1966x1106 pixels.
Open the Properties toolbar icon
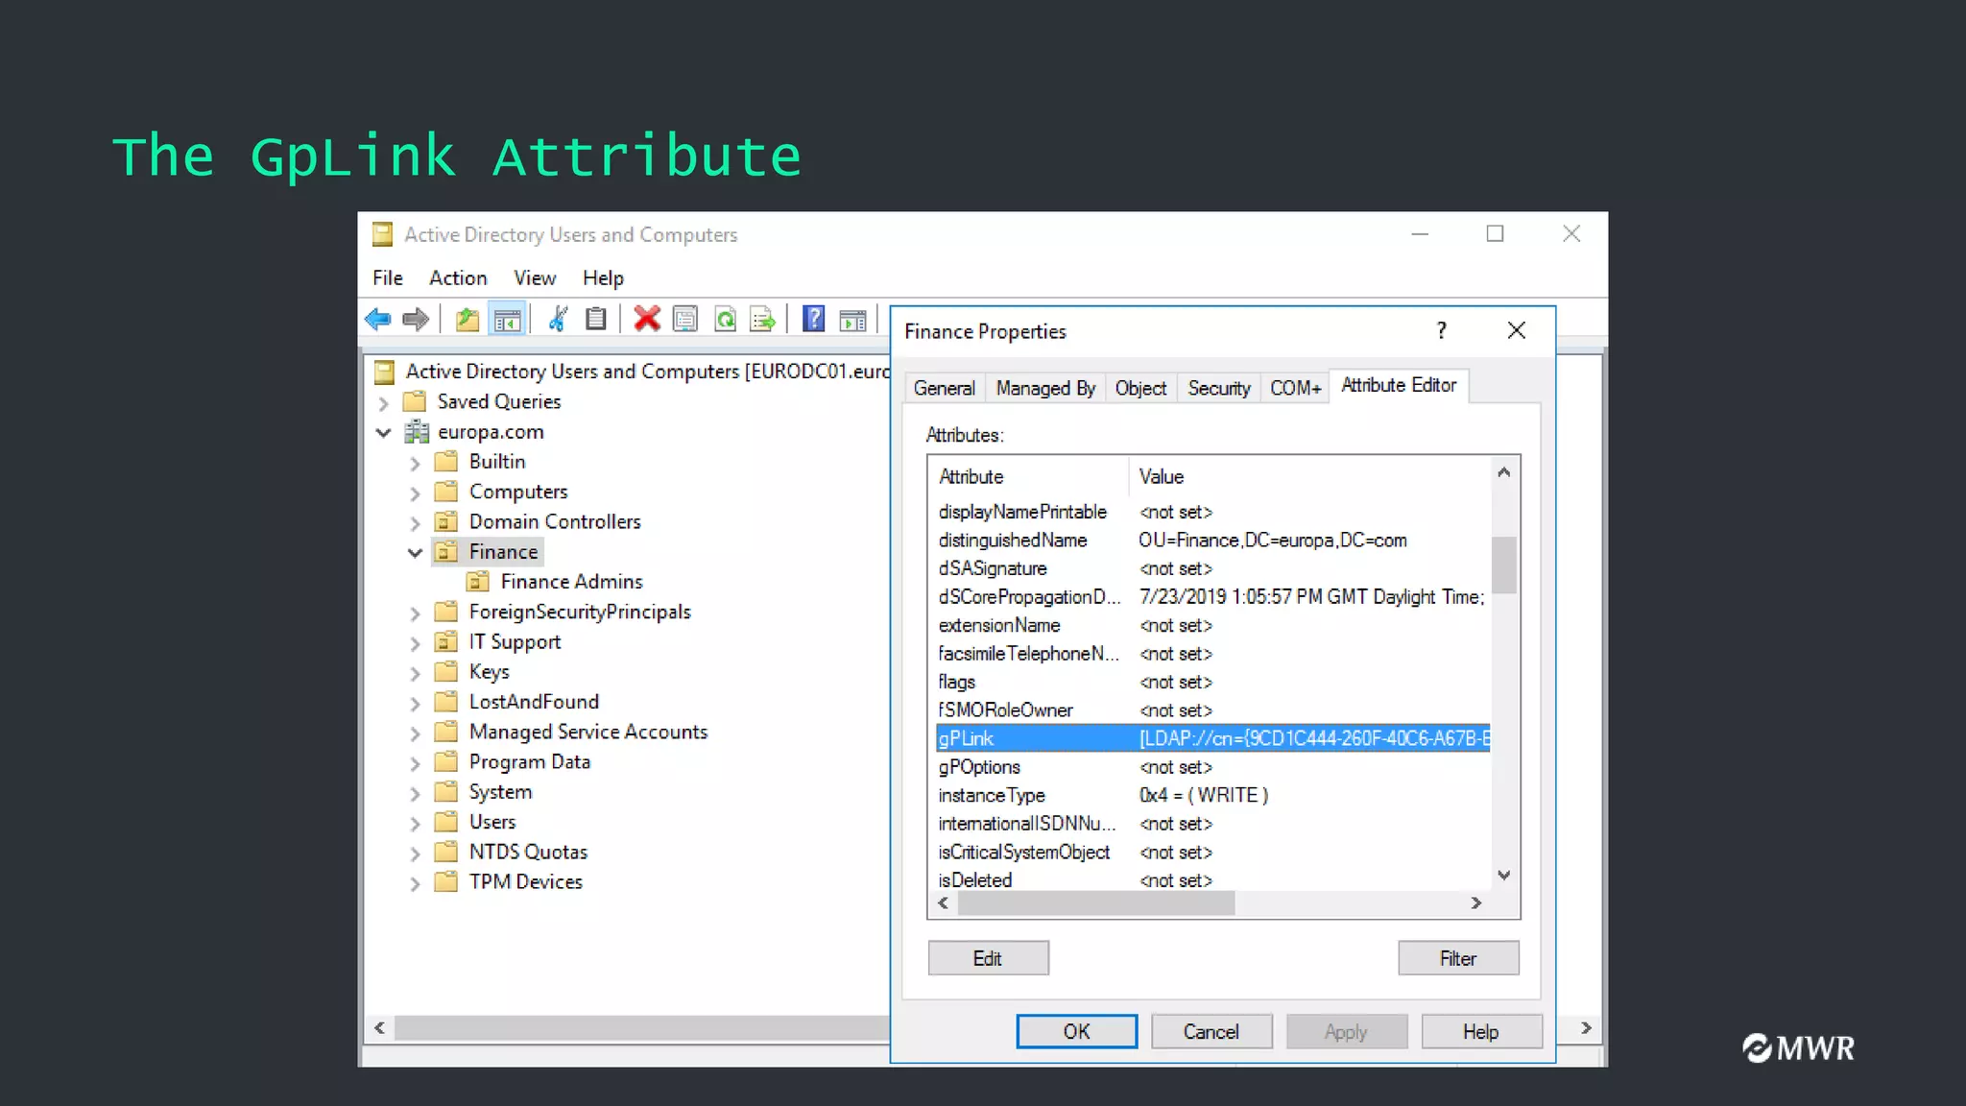coord(685,319)
